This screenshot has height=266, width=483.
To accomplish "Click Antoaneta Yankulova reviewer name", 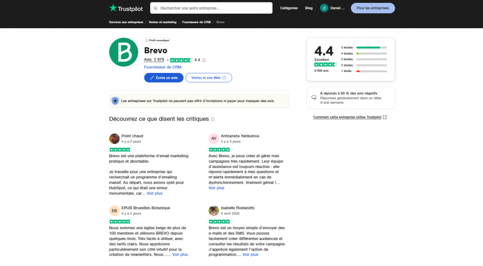I will (240, 136).
